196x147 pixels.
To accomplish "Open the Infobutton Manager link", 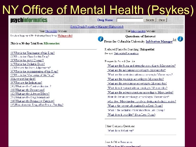I will click(x=159, y=41).
